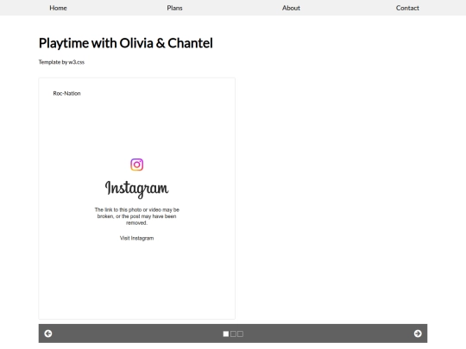The height and width of the screenshot is (349, 466).
Task: Click the Roc-Nation link in embed
Action: [x=66, y=93]
